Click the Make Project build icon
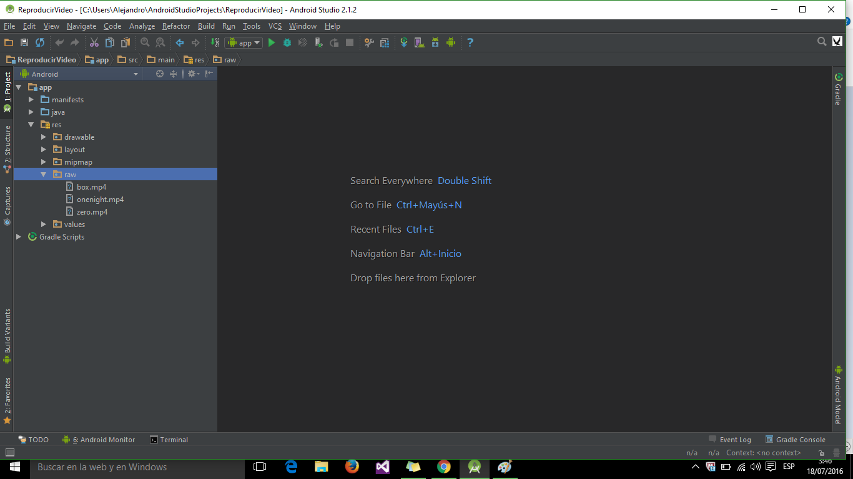Screen dimensions: 853x479 (215, 42)
